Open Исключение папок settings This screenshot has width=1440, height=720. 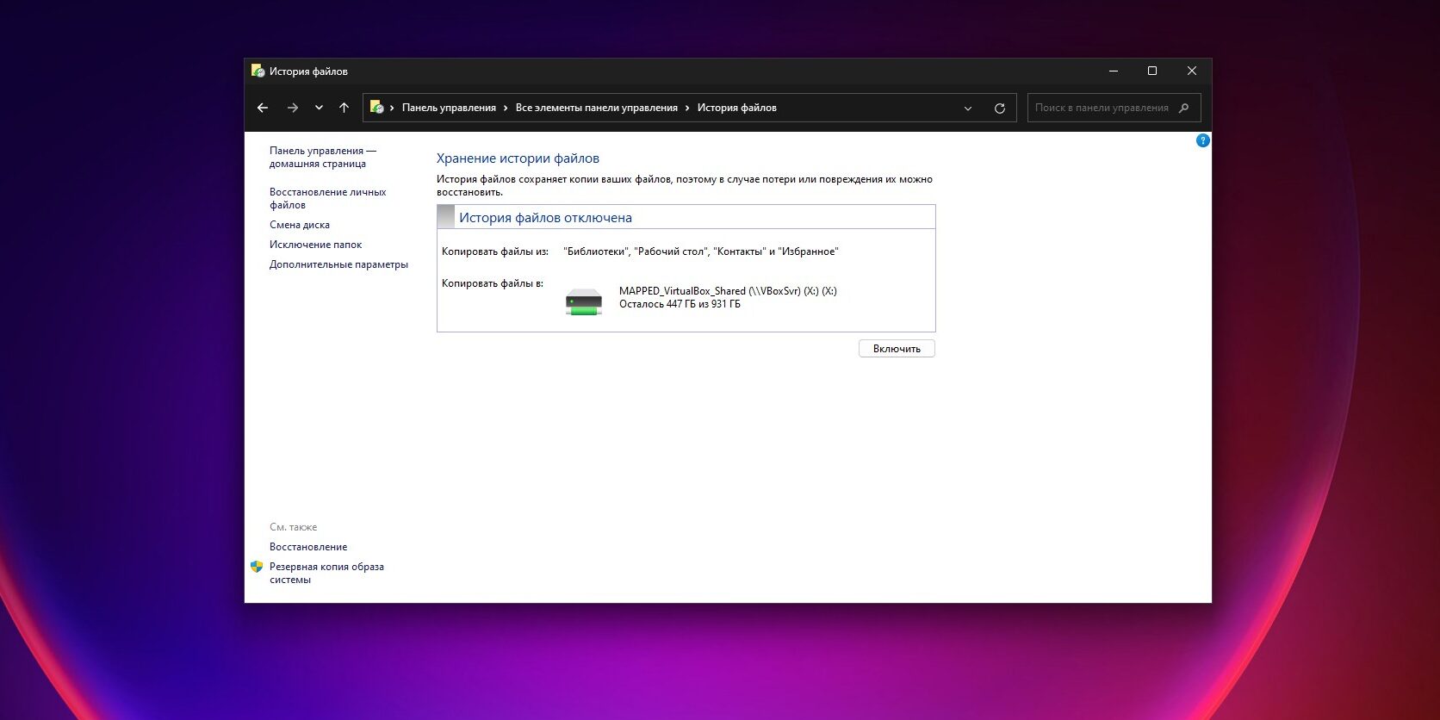tap(315, 245)
